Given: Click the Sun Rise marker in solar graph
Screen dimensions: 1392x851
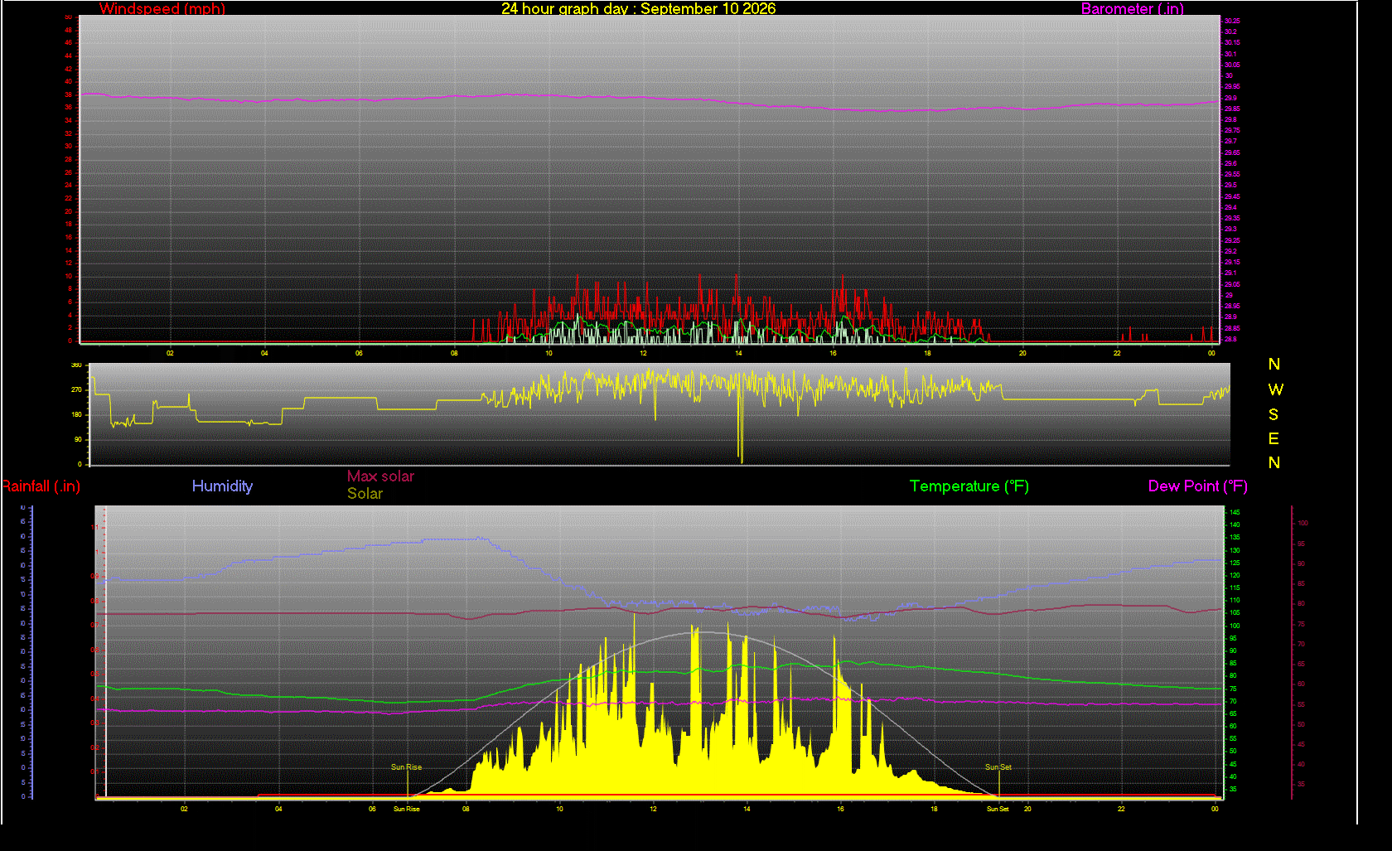Looking at the screenshot, I should 406,767.
